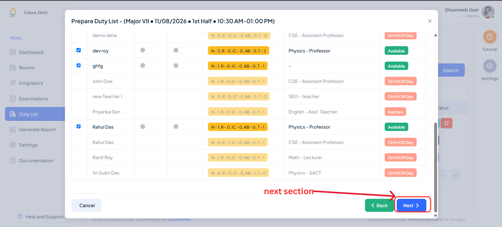Screen dimensions: 502x227
Task: Click the user profile avatar
Action: [x=488, y=12]
